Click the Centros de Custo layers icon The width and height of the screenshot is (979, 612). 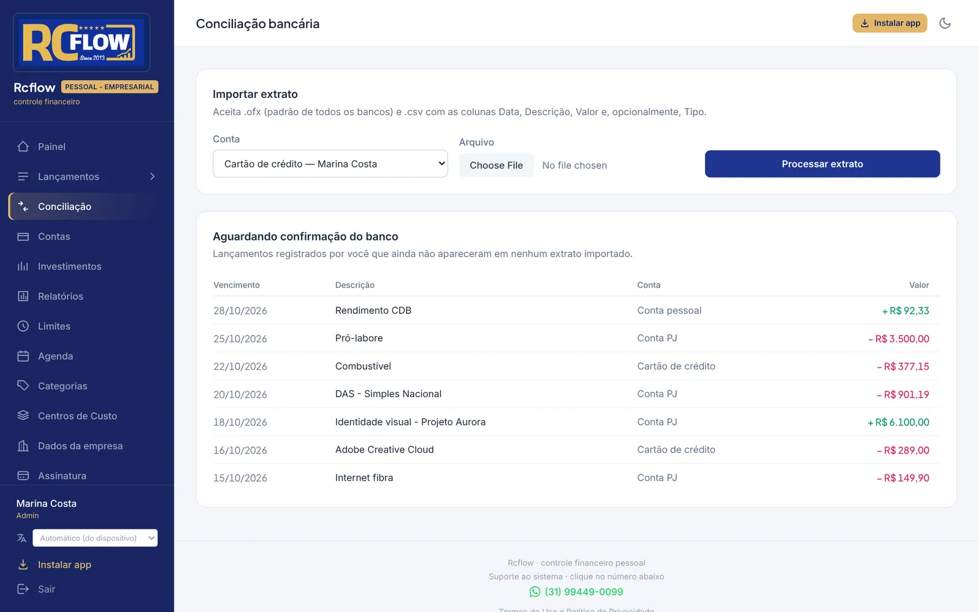tap(23, 416)
